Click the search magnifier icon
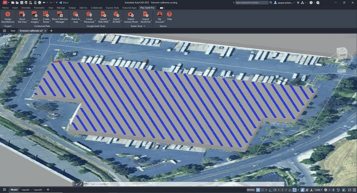The image size is (357, 193). click(x=271, y=3)
